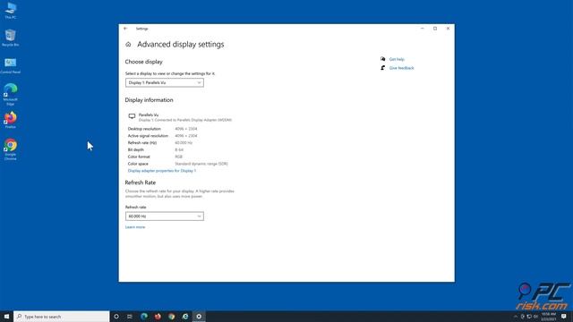The width and height of the screenshot is (573, 322).
Task: Click the Active signal resolution label
Action: tap(148, 136)
